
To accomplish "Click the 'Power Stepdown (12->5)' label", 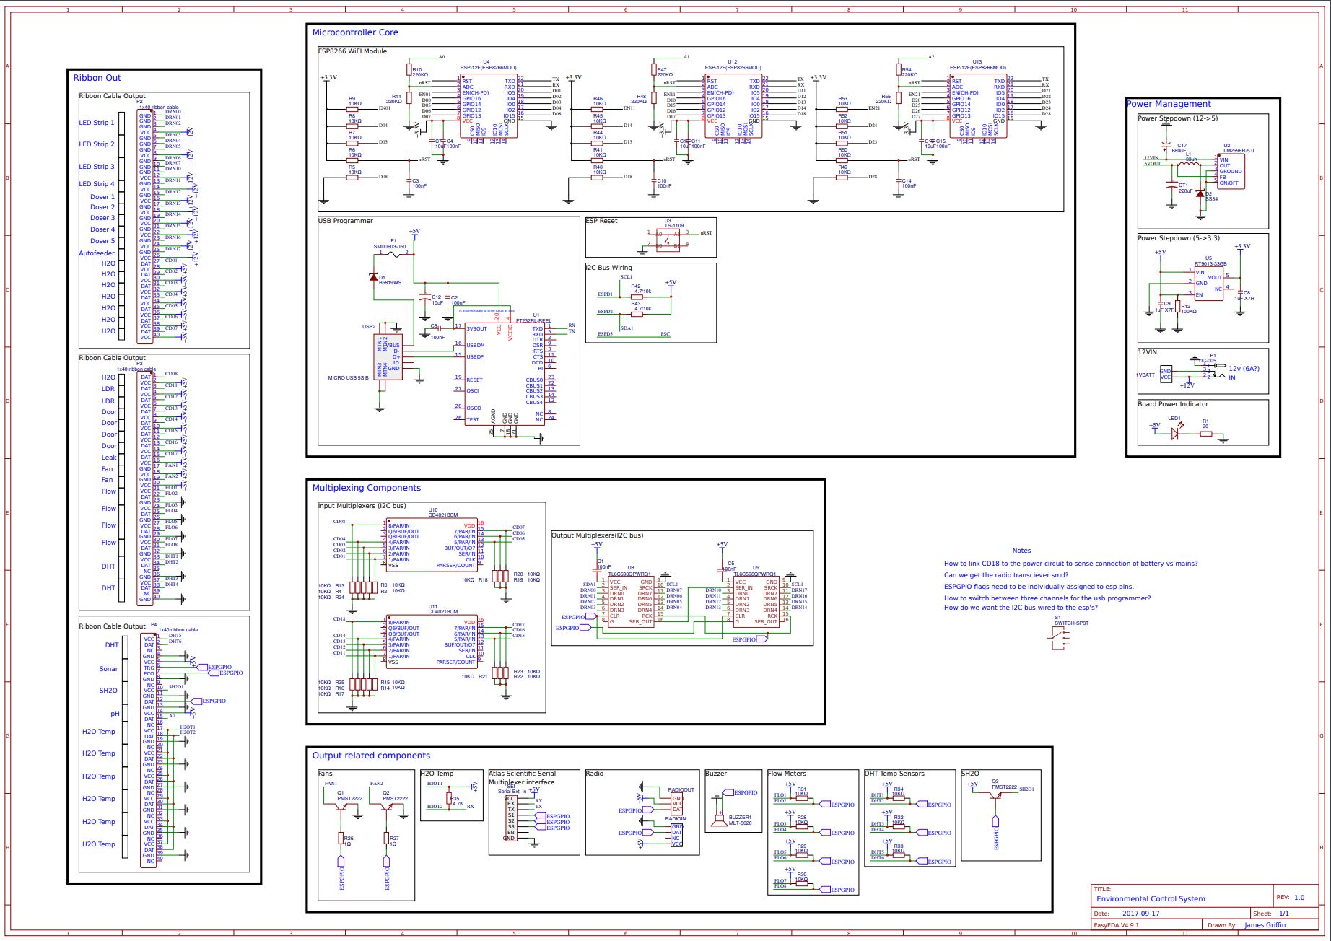I will pyautogui.click(x=1178, y=118).
